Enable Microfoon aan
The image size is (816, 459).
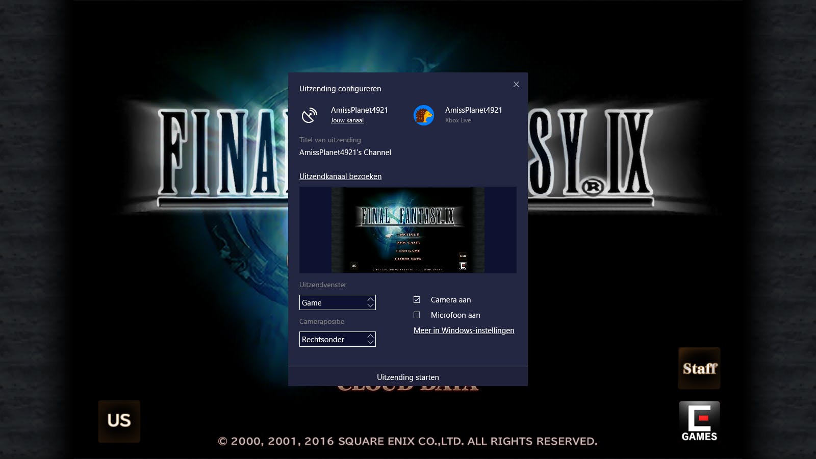click(417, 315)
